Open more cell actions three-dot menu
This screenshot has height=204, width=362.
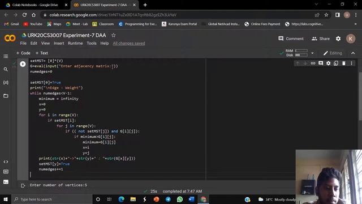(x=351, y=63)
